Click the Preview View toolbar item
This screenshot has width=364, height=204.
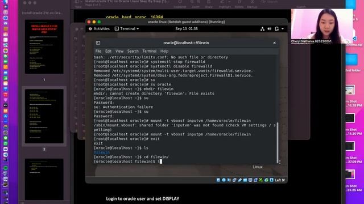pyautogui.click(x=78, y=4)
